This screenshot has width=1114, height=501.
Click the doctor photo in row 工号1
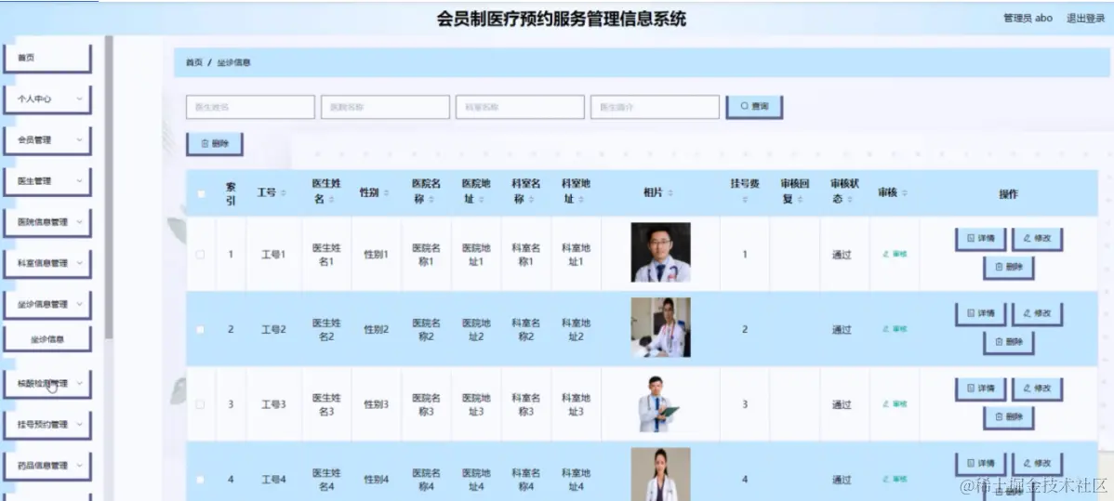(x=661, y=252)
